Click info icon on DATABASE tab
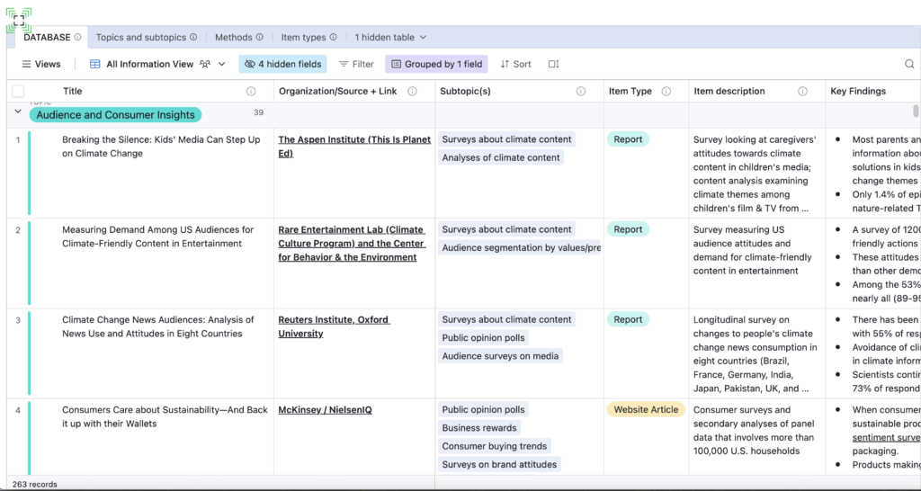This screenshot has width=921, height=491. click(x=78, y=38)
